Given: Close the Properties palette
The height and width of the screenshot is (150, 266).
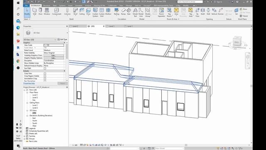Looking at the screenshot, I should tap(67, 26).
